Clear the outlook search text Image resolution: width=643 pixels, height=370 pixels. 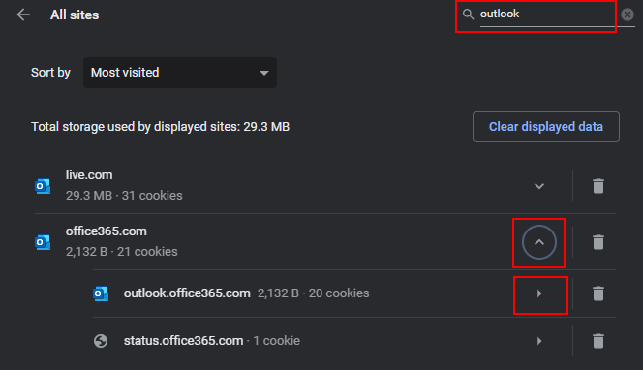tap(627, 15)
